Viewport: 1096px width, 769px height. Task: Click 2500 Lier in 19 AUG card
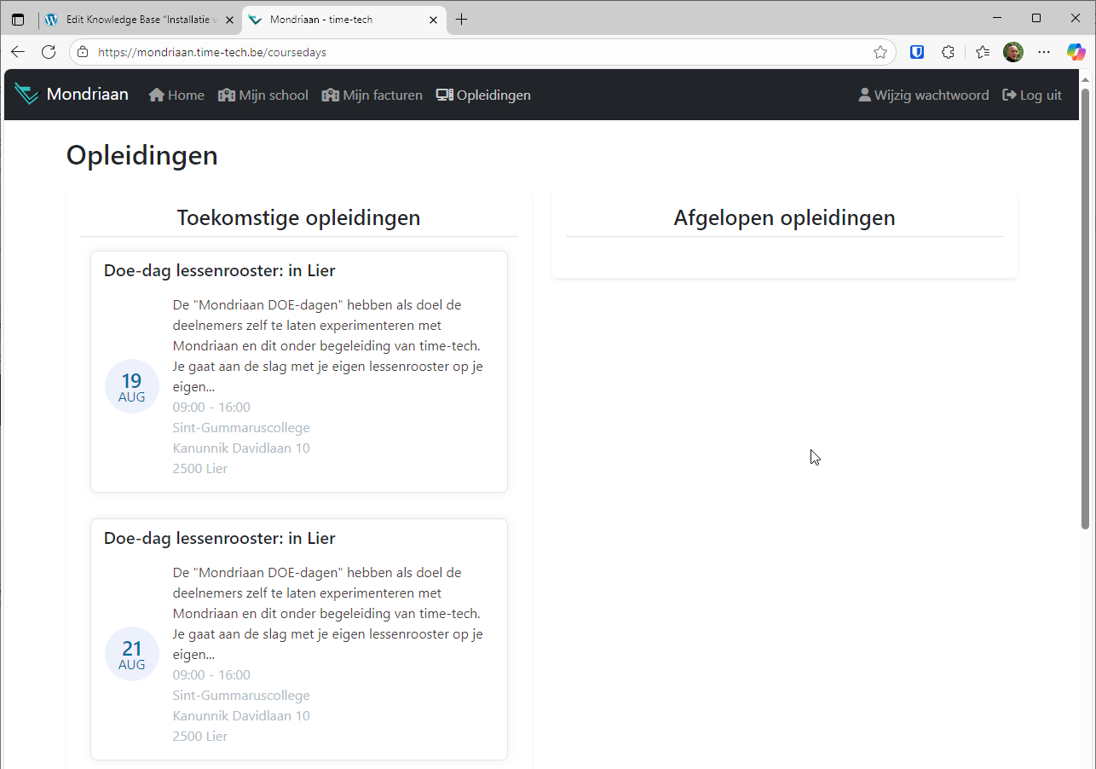click(x=200, y=469)
